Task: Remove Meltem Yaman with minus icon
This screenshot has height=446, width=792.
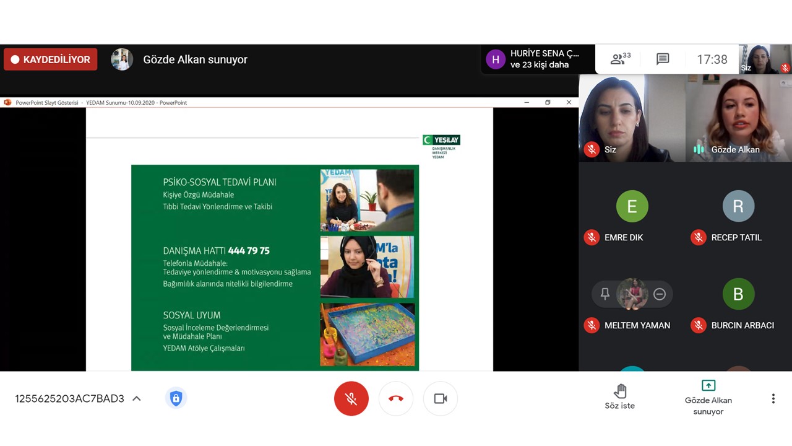Action: pyautogui.click(x=660, y=294)
